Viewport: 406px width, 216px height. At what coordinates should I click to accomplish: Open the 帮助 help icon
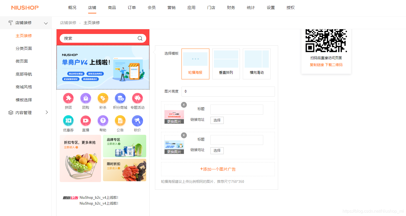(x=103, y=120)
